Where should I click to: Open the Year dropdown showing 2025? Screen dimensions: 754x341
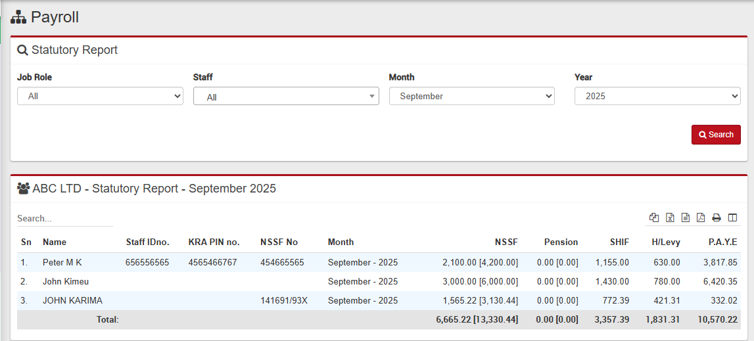(657, 96)
